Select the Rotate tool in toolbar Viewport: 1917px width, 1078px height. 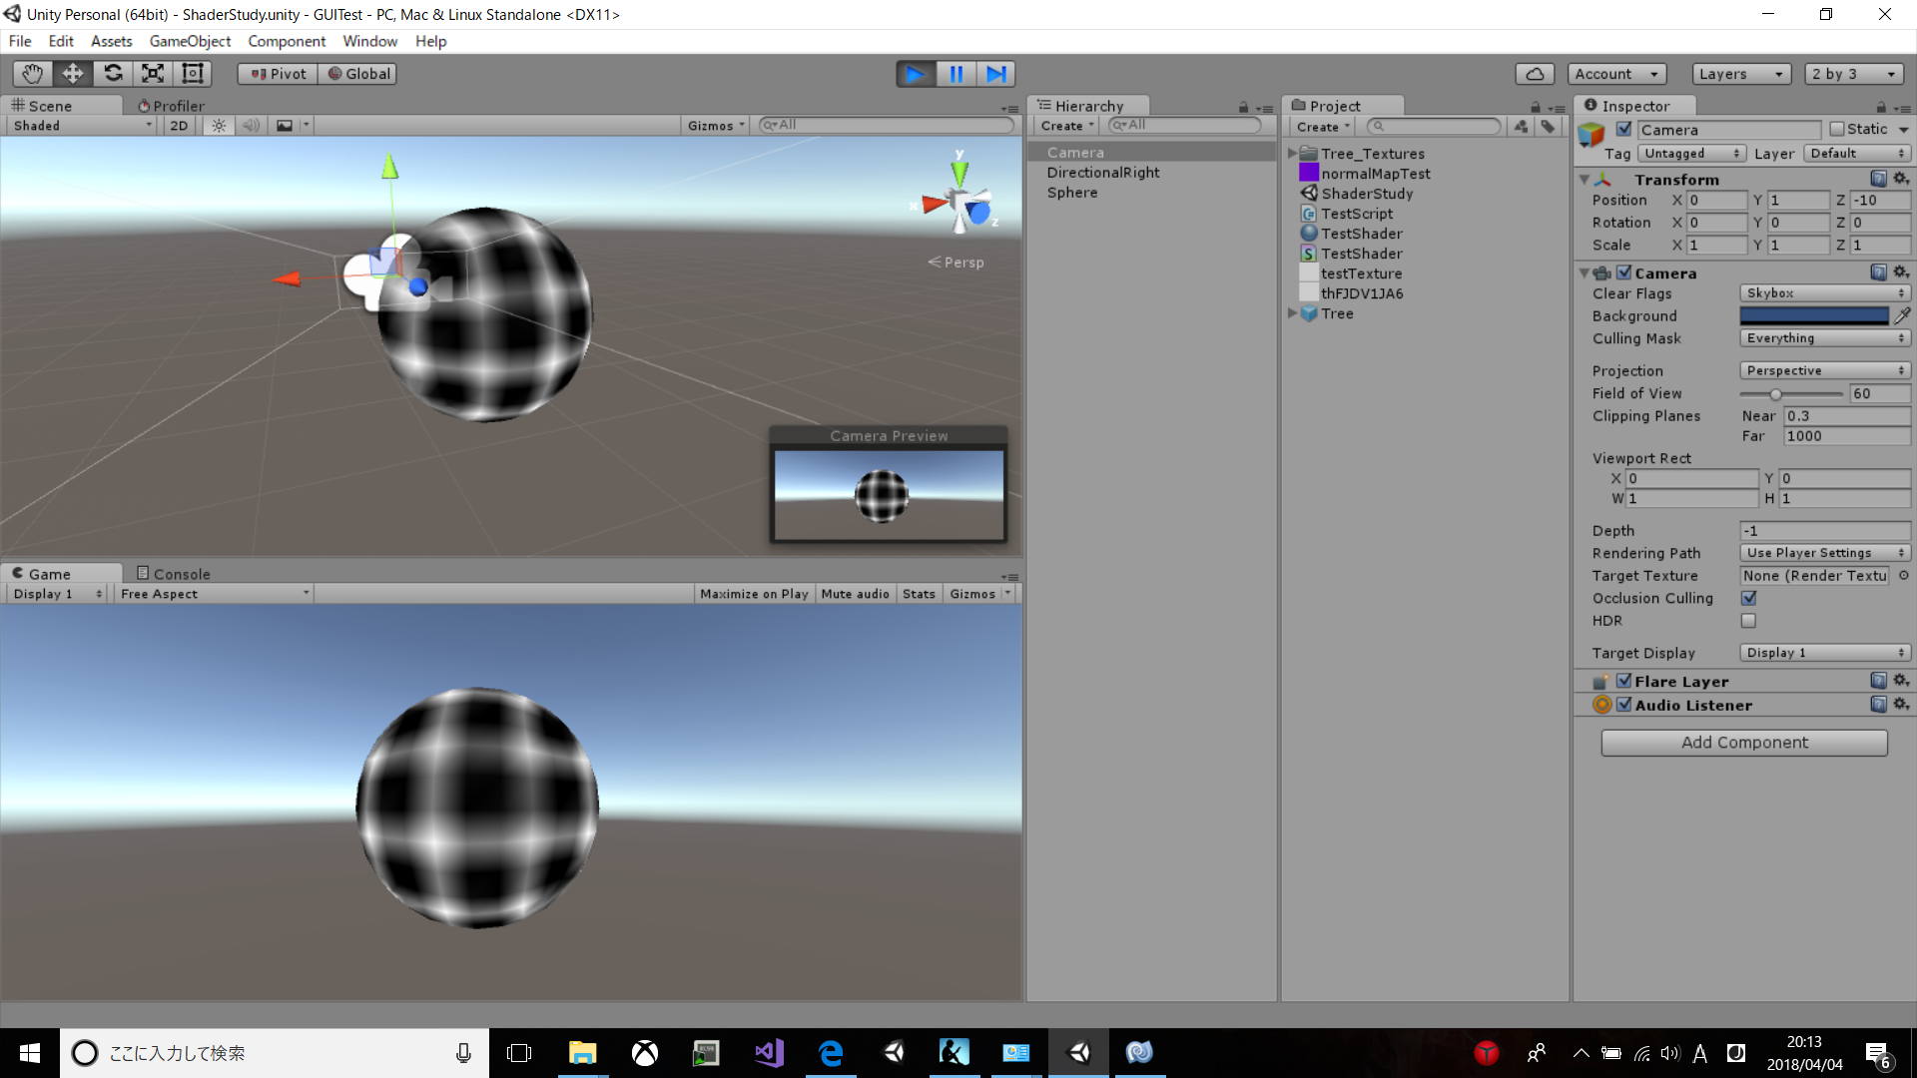(x=113, y=74)
